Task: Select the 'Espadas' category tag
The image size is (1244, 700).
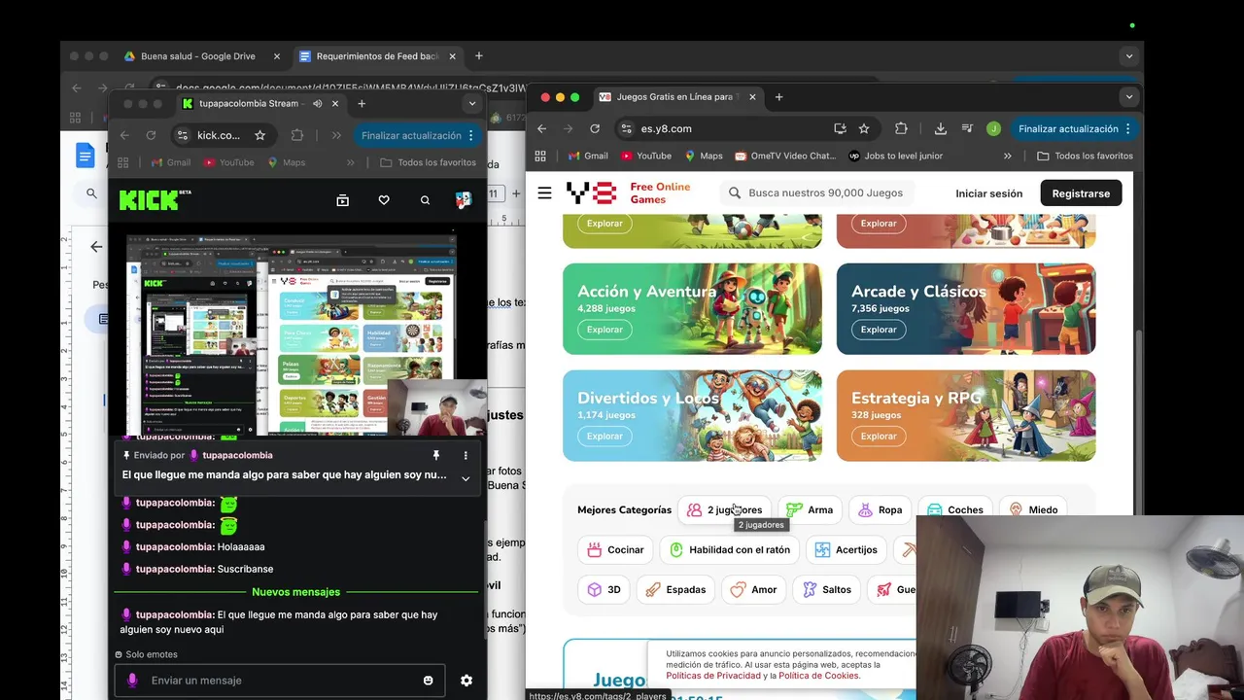Action: pos(675,589)
